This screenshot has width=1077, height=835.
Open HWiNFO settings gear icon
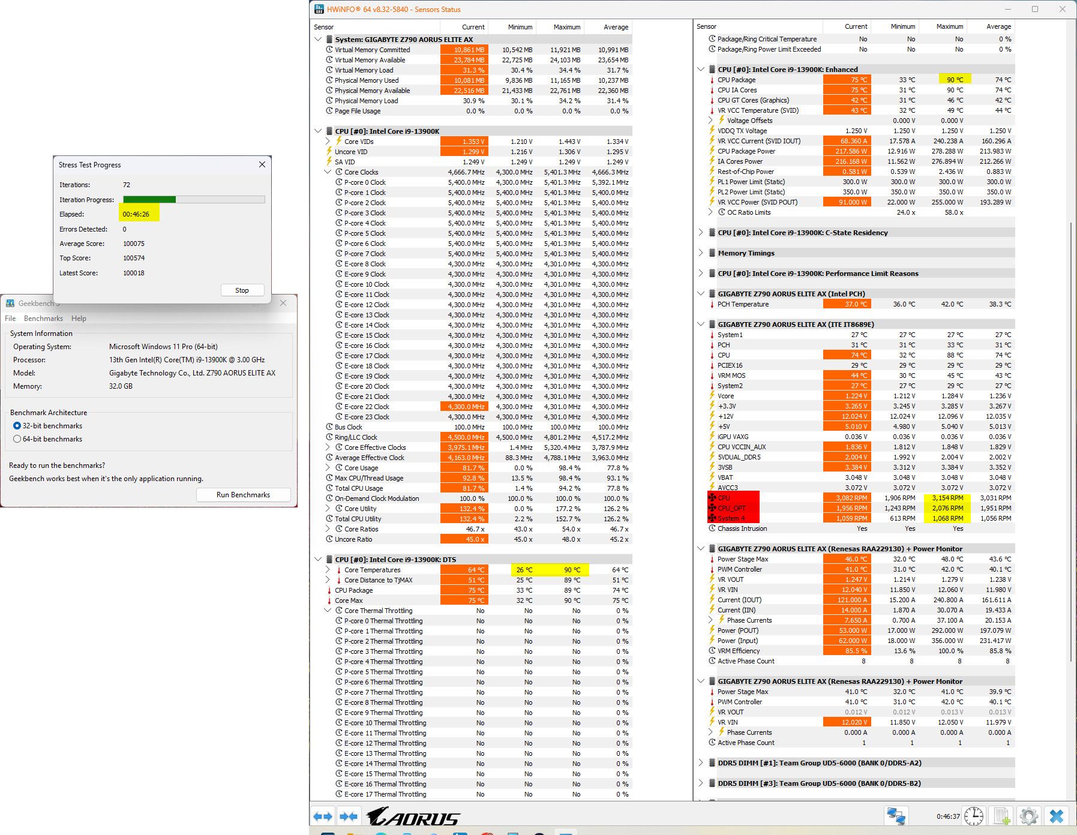[x=1028, y=816]
